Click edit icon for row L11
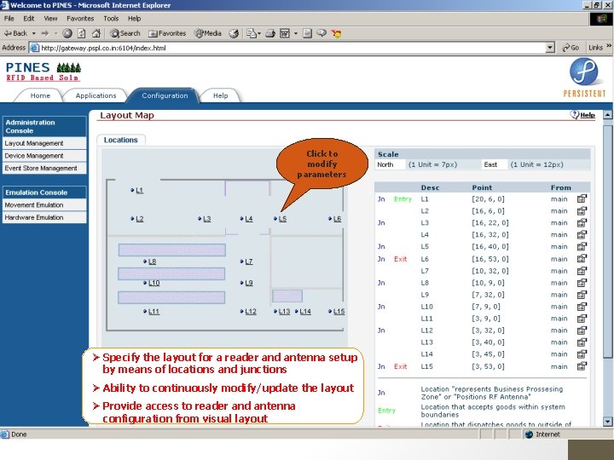Screen dimensions: 614x460 click(582, 319)
